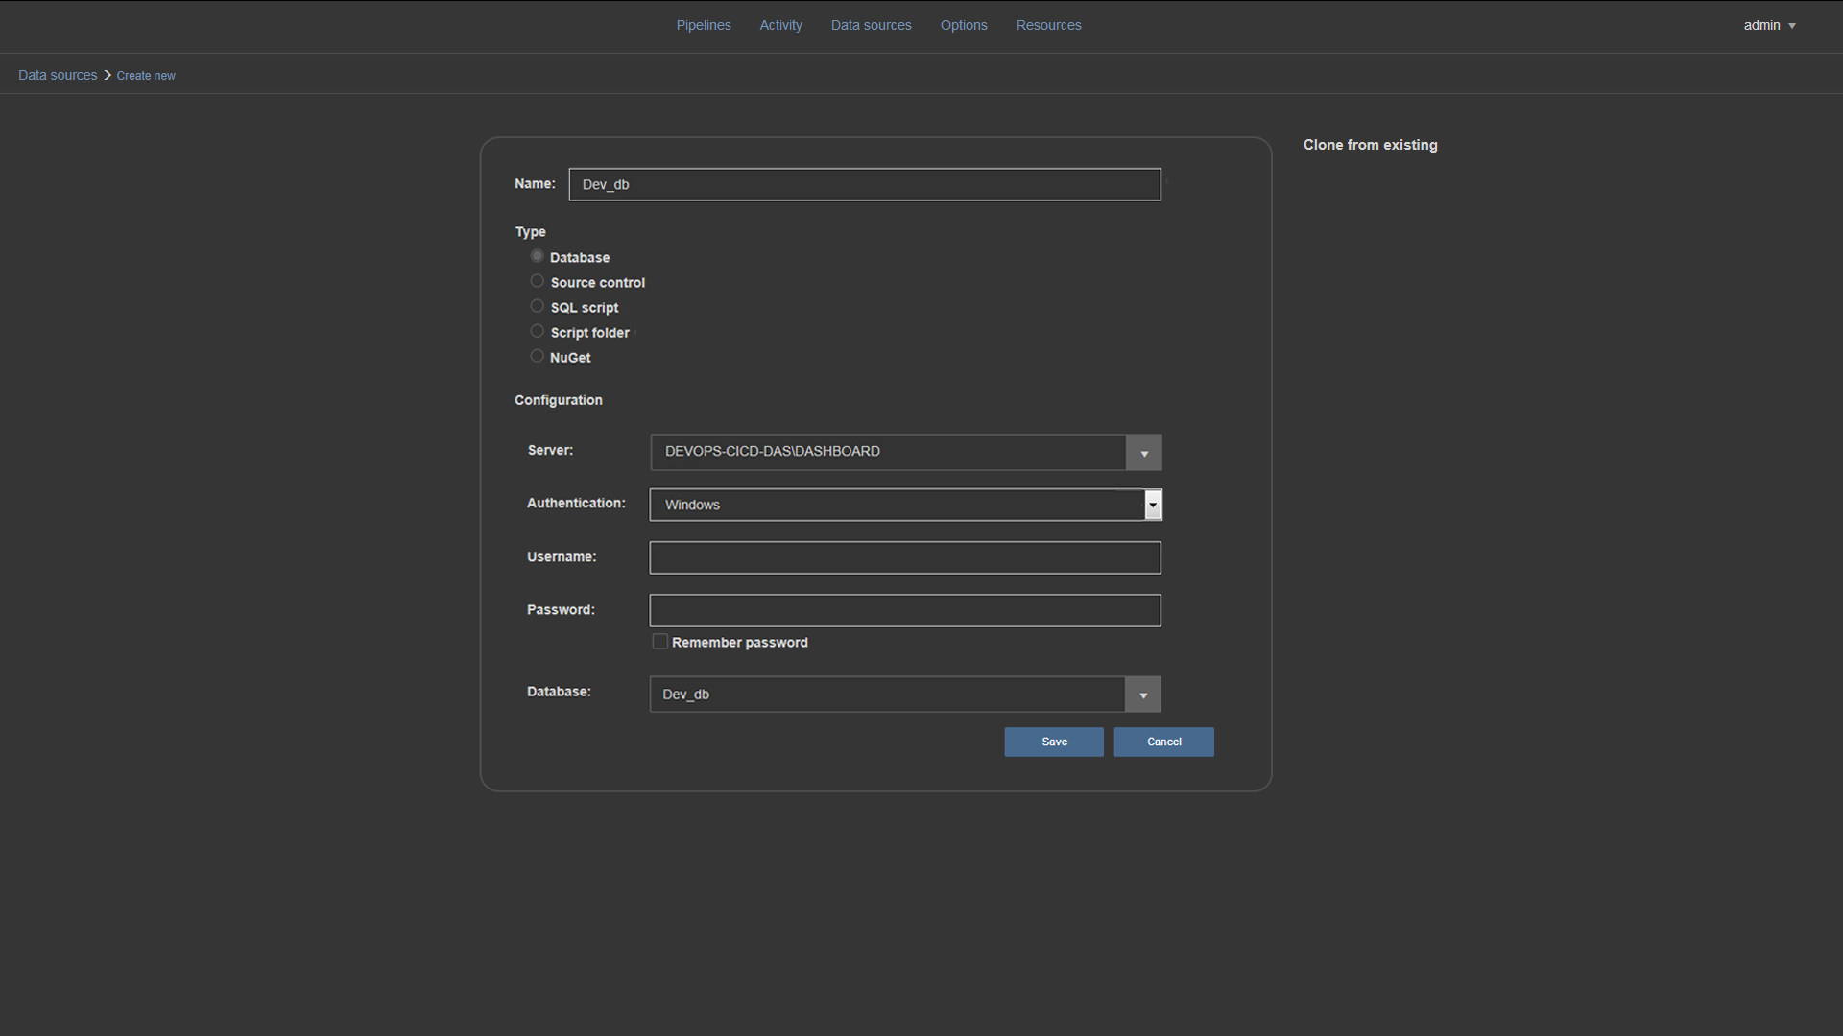Expand the admin user dropdown

click(1769, 25)
